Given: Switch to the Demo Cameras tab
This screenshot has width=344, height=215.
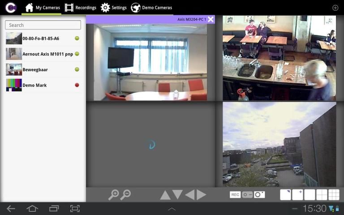Looking at the screenshot, I should click(151, 8).
